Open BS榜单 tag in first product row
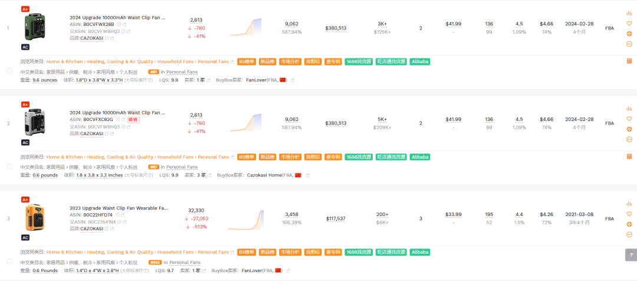 click(x=247, y=61)
